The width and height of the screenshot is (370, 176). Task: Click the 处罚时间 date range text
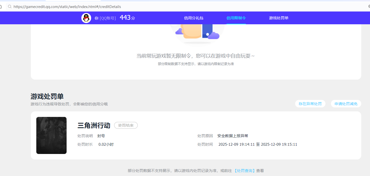pos(258,144)
